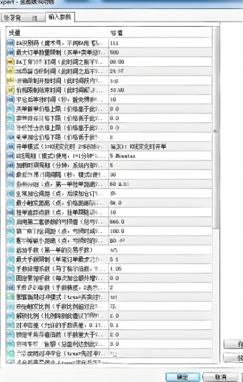Select the 解锁比例 parameter name

(59, 316)
